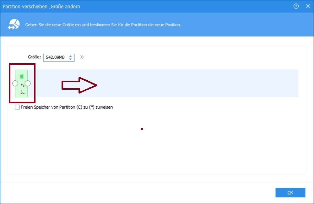Screen dimensions: 314x204
Task: Click unallocated space at the bar's right end
Action: [283, 83]
